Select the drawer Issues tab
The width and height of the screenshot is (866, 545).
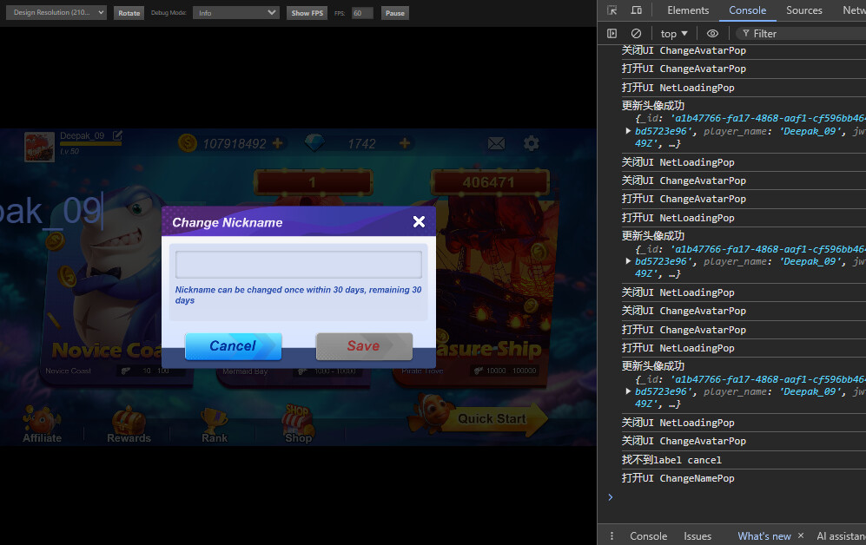(697, 536)
